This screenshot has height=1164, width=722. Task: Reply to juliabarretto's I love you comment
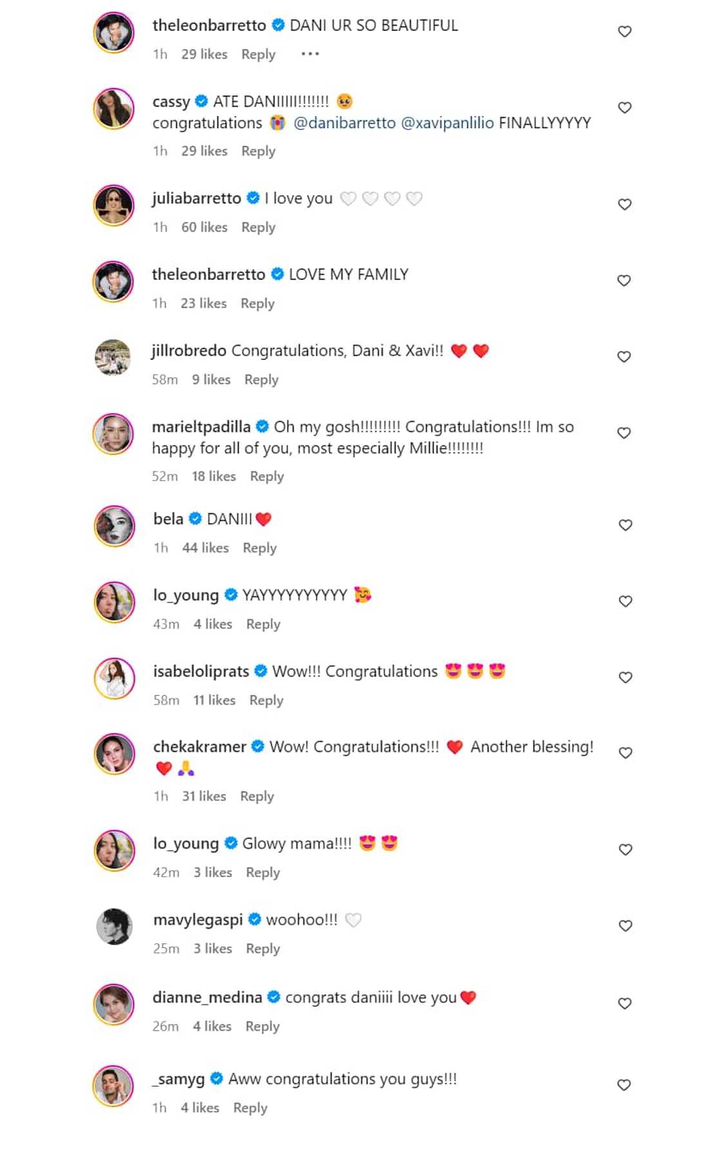tap(258, 227)
